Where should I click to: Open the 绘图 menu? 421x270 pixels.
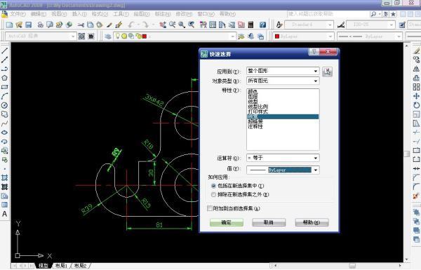142,14
